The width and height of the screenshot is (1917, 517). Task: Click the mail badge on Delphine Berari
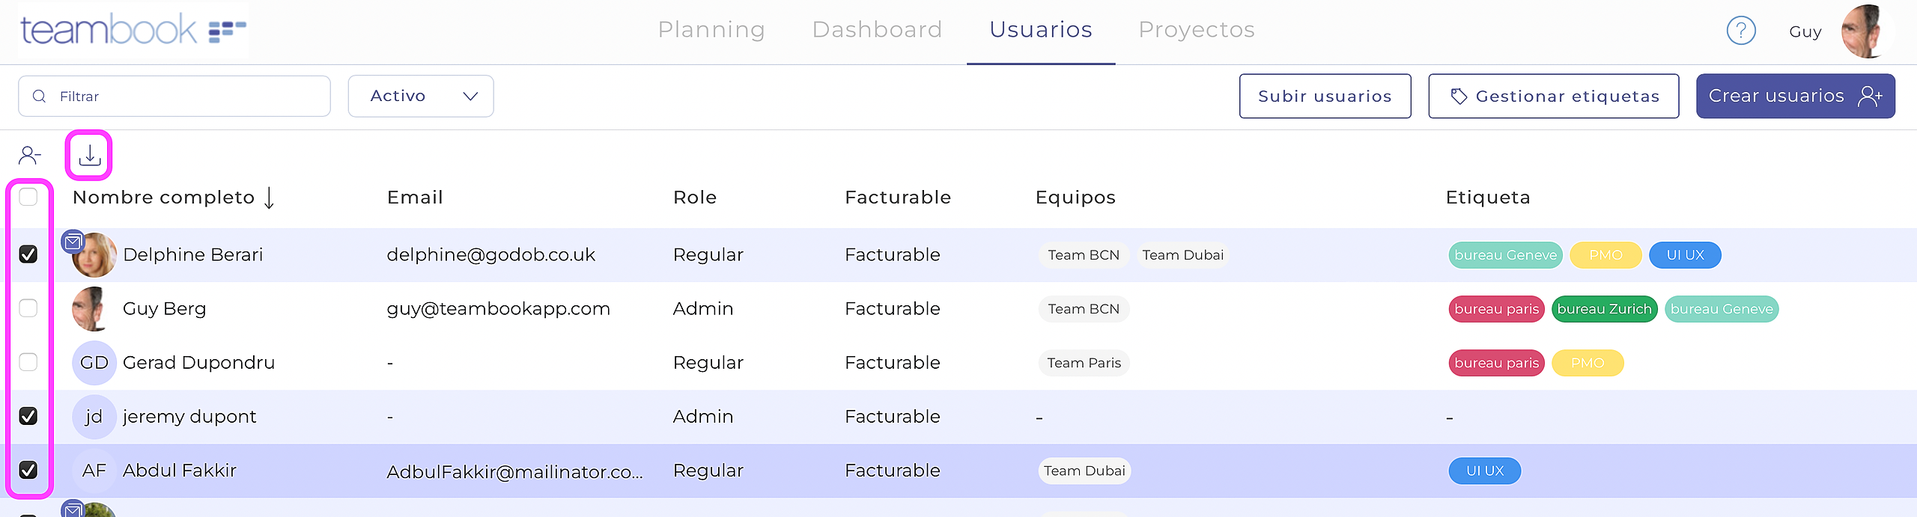click(x=73, y=242)
